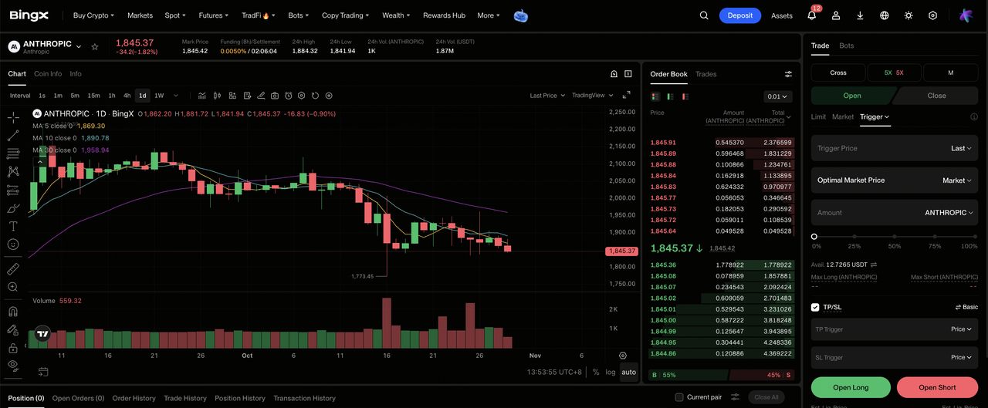Select the crosshair cursor drawing tool

13,118
